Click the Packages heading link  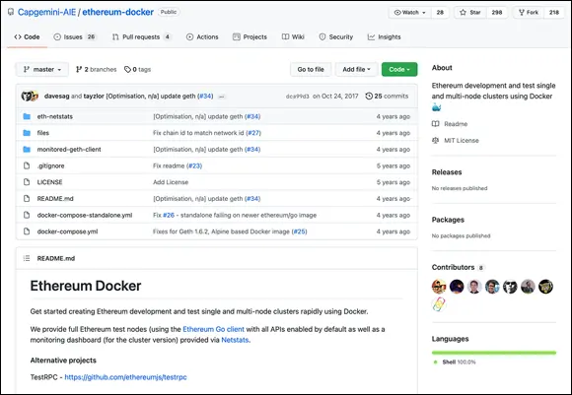[x=448, y=220]
